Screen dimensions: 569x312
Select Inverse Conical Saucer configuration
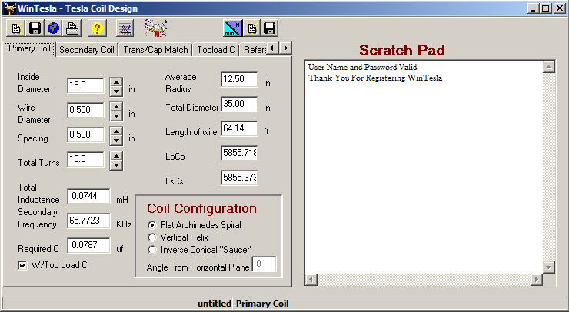152,250
